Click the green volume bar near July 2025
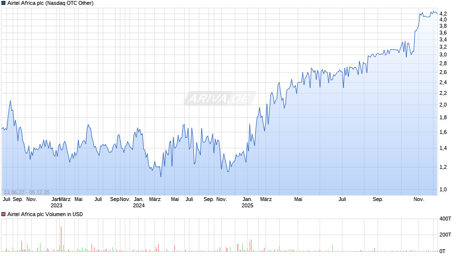 (x=332, y=248)
